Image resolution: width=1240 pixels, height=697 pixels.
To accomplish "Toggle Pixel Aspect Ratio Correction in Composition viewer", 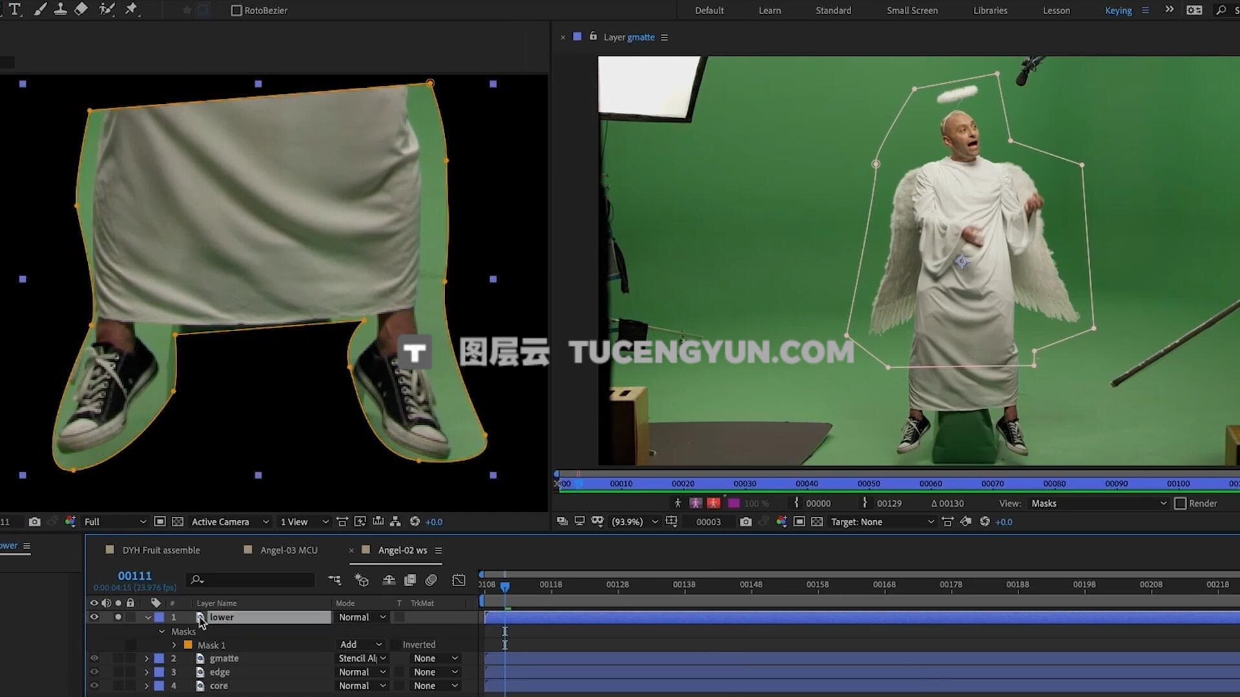I will (x=342, y=521).
